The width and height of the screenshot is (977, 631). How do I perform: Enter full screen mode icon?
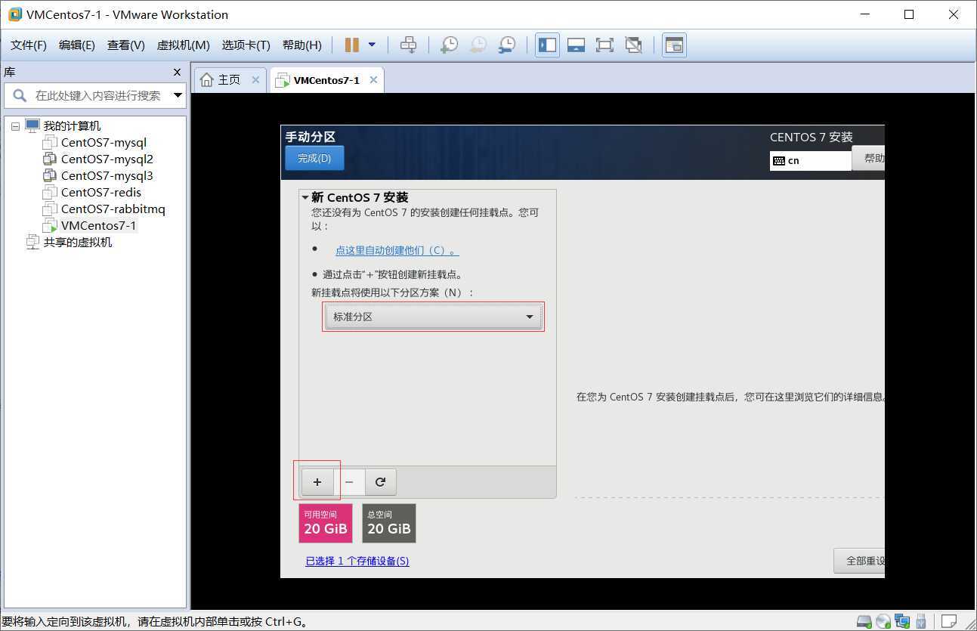click(x=604, y=45)
